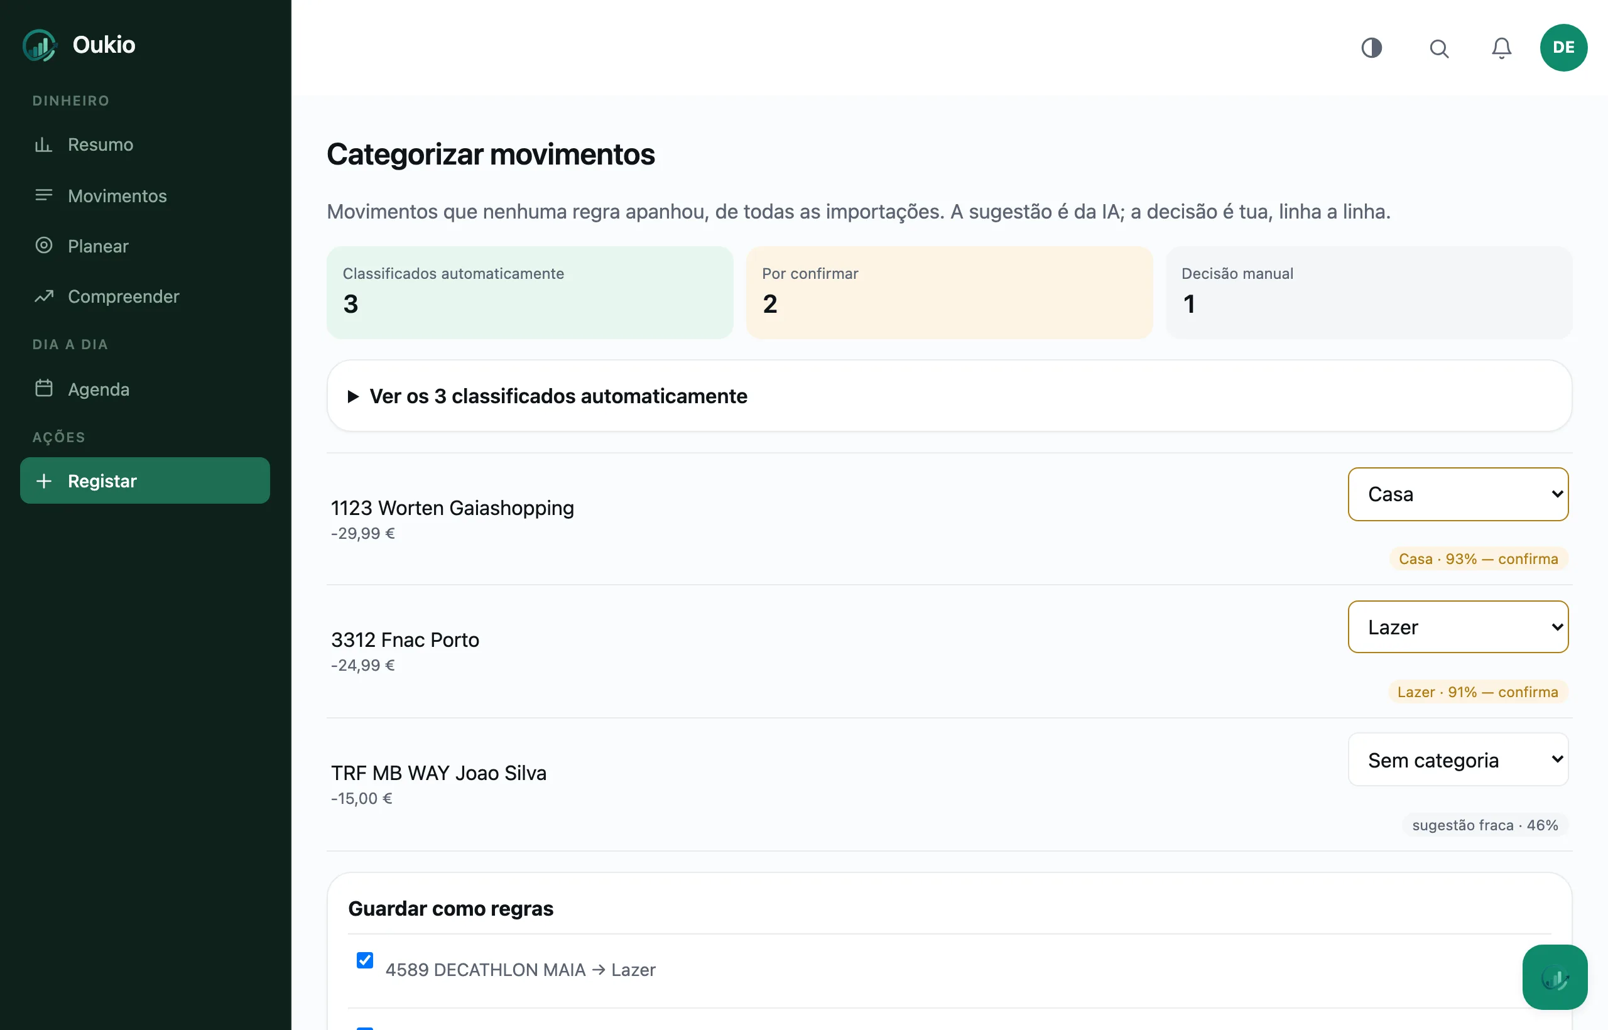The width and height of the screenshot is (1608, 1030).
Task: Open Movimentos section
Action: [x=145, y=195]
